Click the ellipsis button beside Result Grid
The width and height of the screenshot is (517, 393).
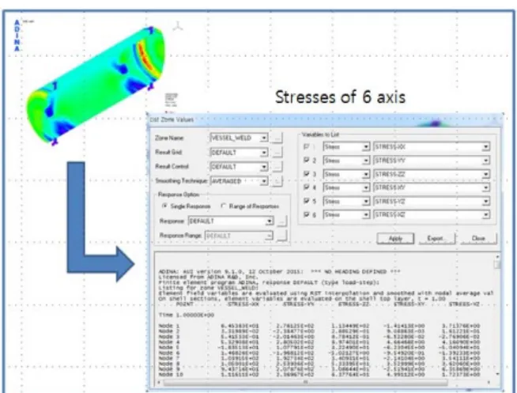277,153
